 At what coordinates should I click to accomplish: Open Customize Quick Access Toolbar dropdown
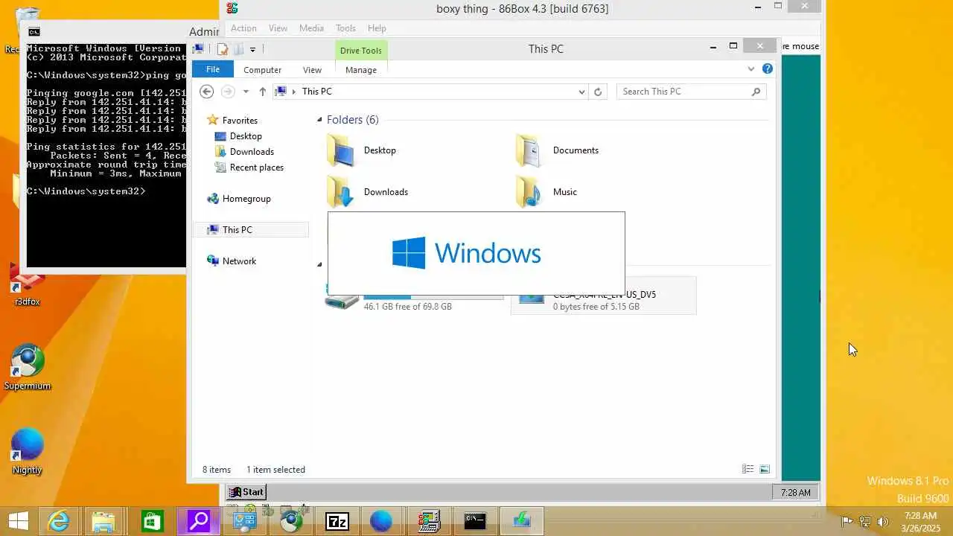[x=252, y=50]
